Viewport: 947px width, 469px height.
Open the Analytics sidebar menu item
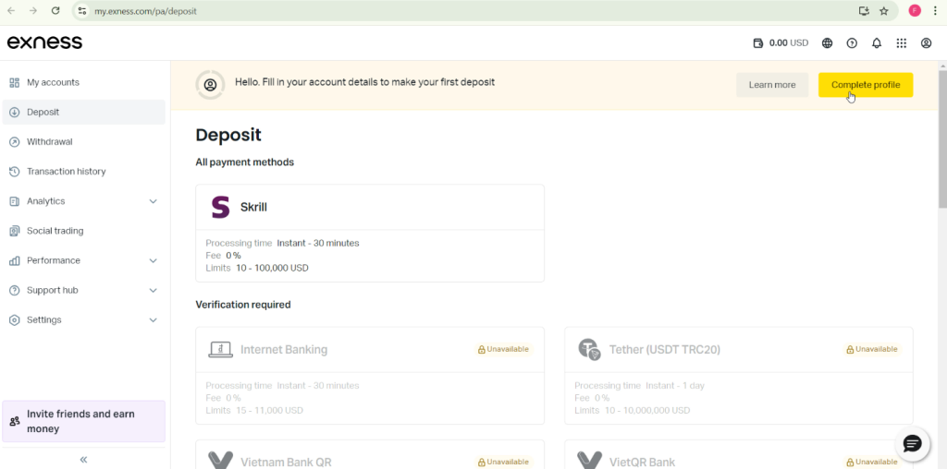(x=84, y=201)
